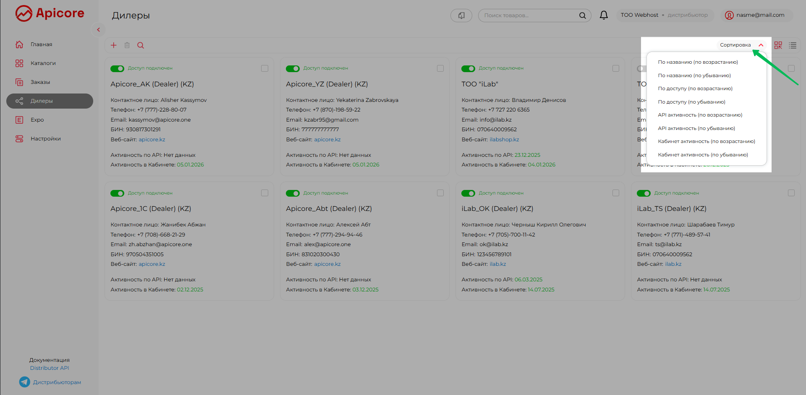Disable access toggle for Apicore_Abt dealer
The height and width of the screenshot is (395, 806).
click(293, 193)
